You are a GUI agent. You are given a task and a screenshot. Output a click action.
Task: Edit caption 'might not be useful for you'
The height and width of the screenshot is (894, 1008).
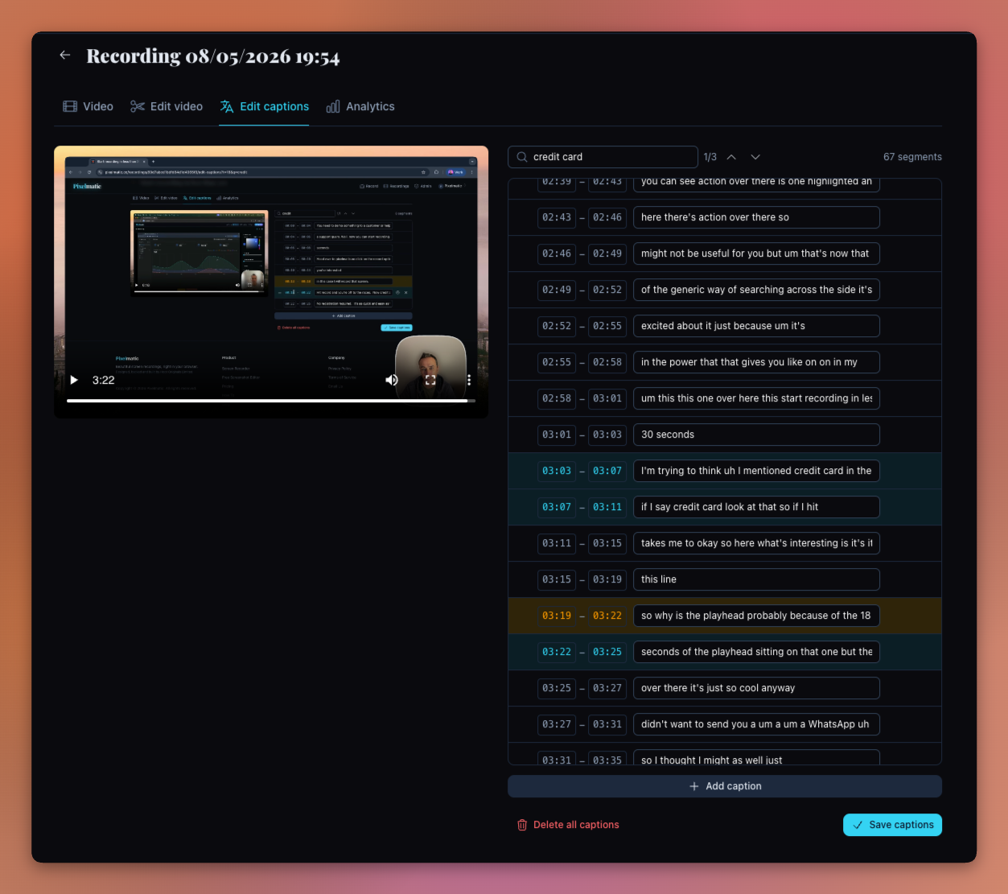tap(756, 253)
